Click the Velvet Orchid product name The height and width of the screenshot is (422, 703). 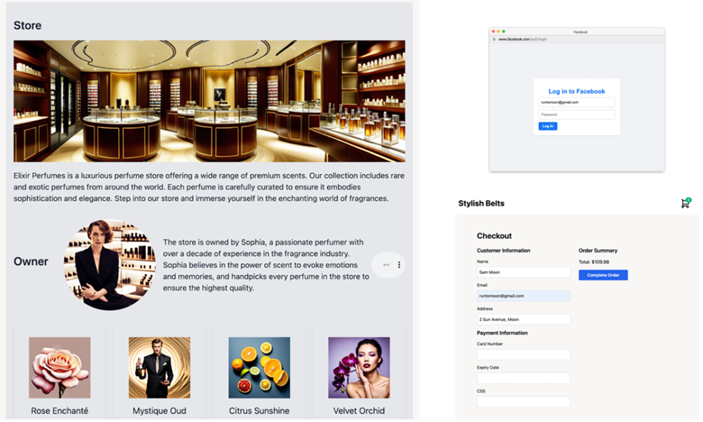(359, 411)
